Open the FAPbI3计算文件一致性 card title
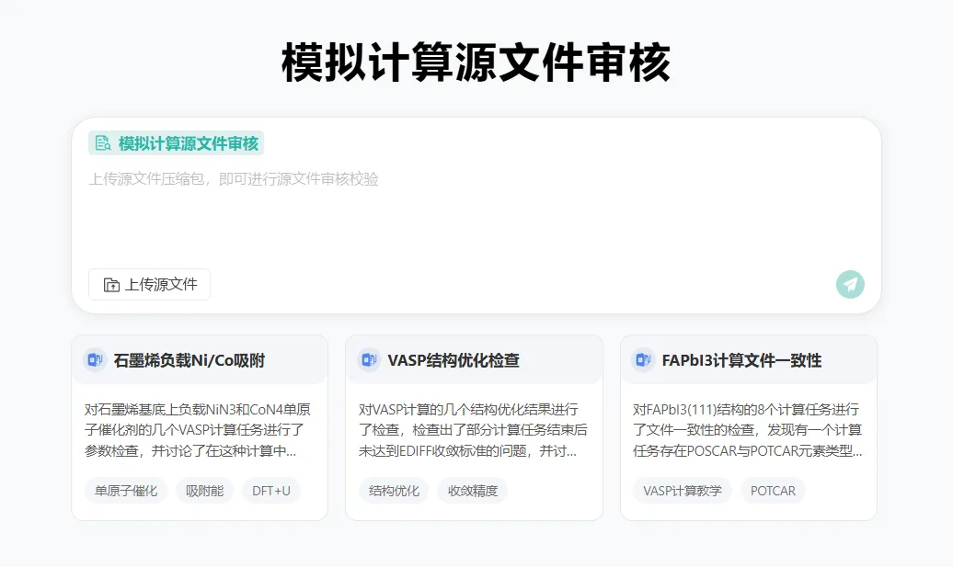The height and width of the screenshot is (567, 953). click(741, 361)
